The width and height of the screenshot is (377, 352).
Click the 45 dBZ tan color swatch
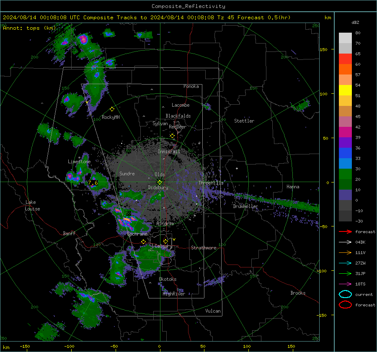click(x=345, y=111)
